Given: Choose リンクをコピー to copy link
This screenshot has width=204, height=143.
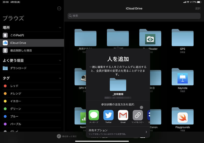Looking at the screenshot, I should click(138, 115).
